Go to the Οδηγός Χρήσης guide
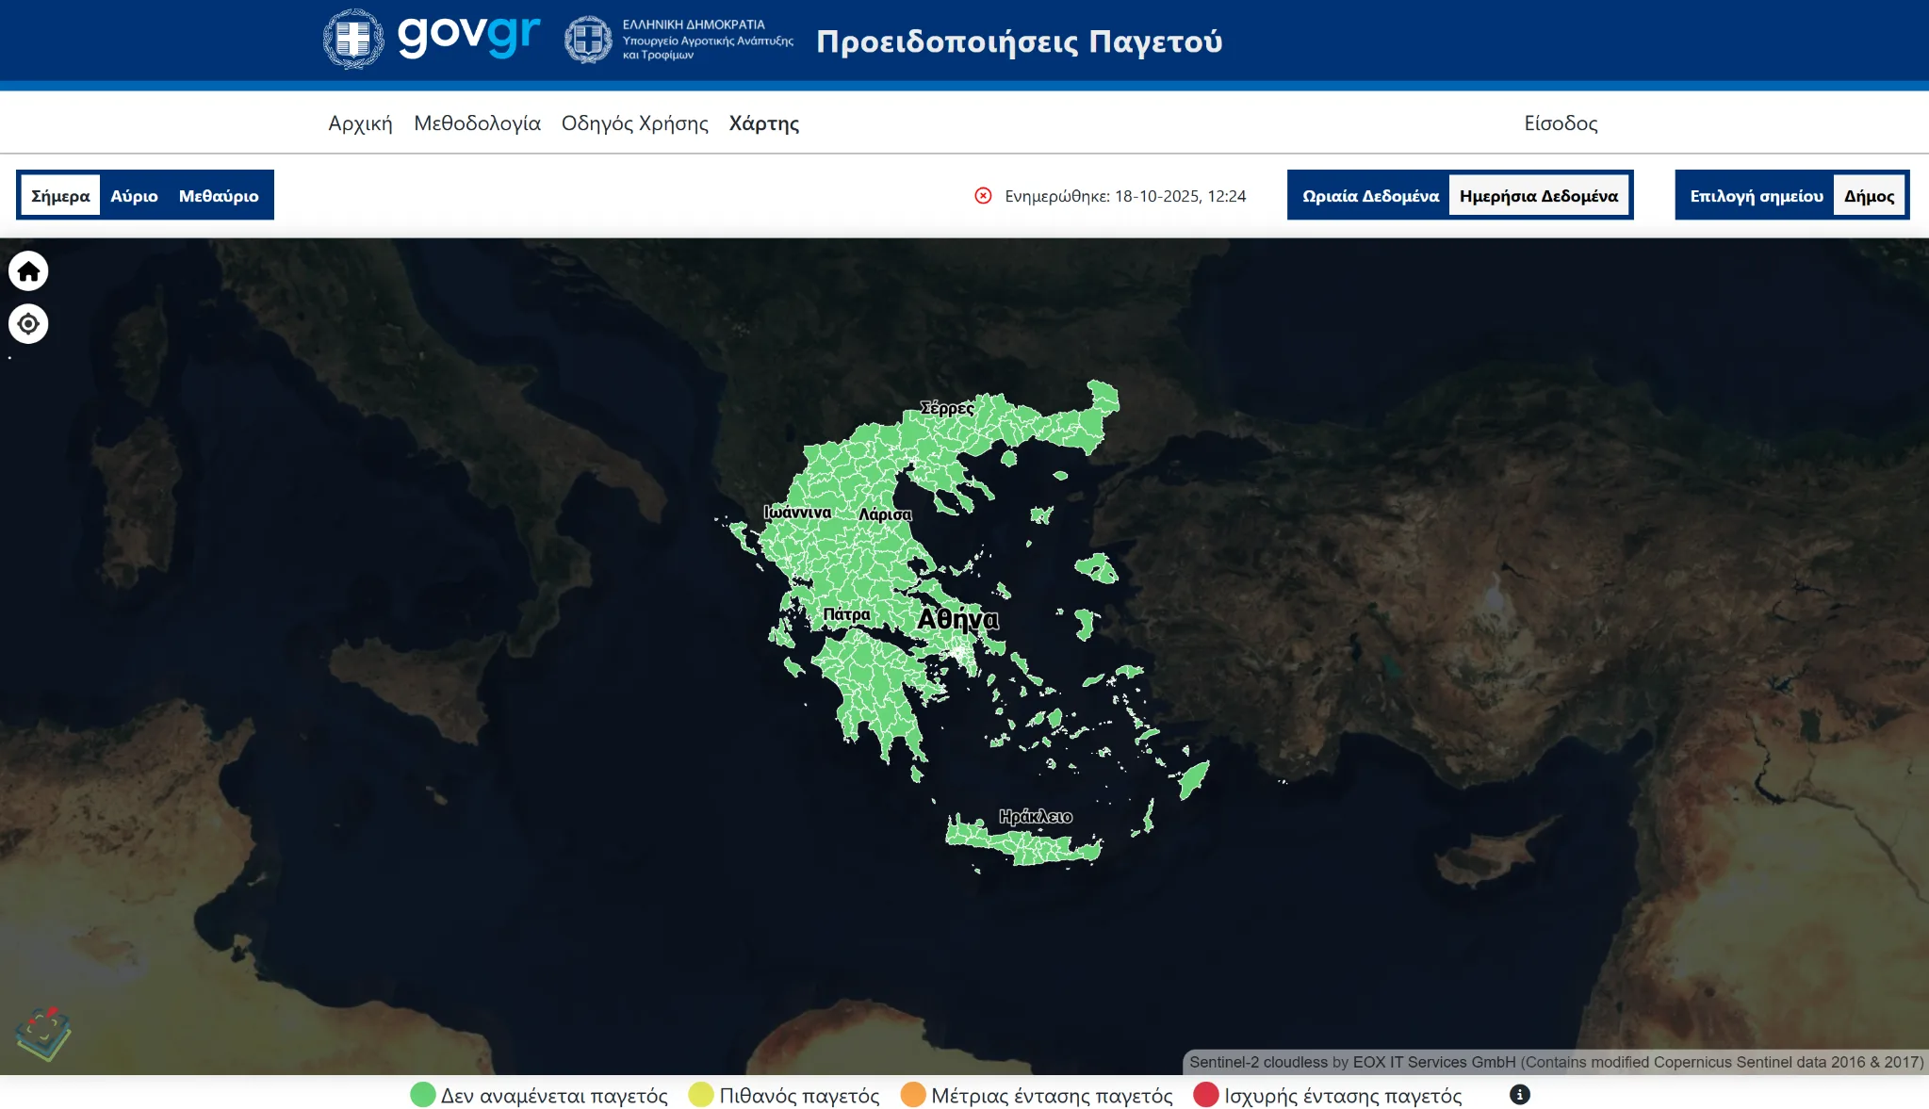 (x=635, y=123)
